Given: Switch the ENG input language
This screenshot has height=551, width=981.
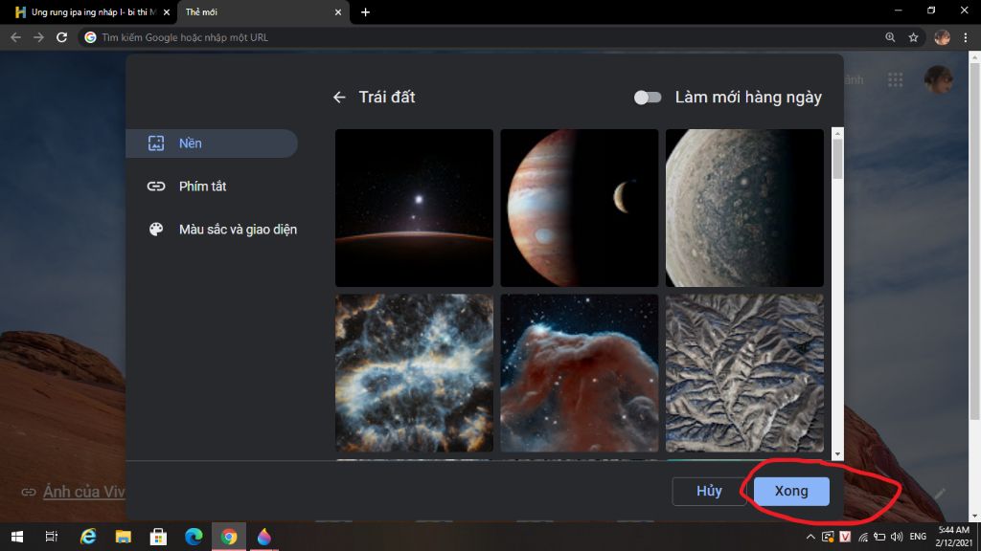Looking at the screenshot, I should tap(918, 537).
